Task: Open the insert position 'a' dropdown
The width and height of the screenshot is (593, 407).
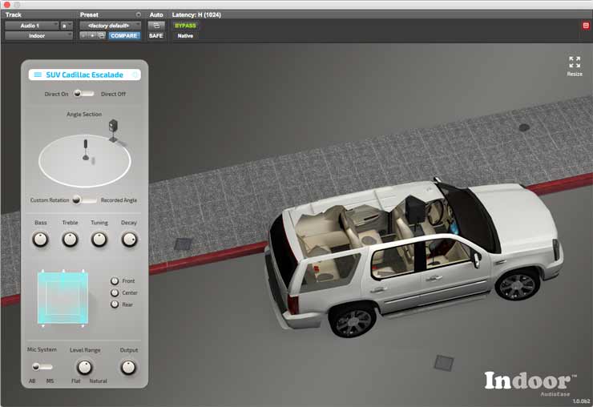Action: 67,26
